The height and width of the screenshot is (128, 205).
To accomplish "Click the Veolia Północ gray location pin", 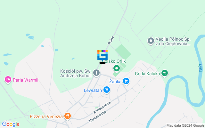I will click(151, 41).
